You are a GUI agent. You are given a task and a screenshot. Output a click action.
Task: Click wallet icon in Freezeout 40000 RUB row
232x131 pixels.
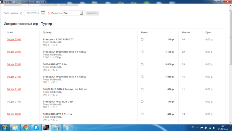[x=142, y=77]
